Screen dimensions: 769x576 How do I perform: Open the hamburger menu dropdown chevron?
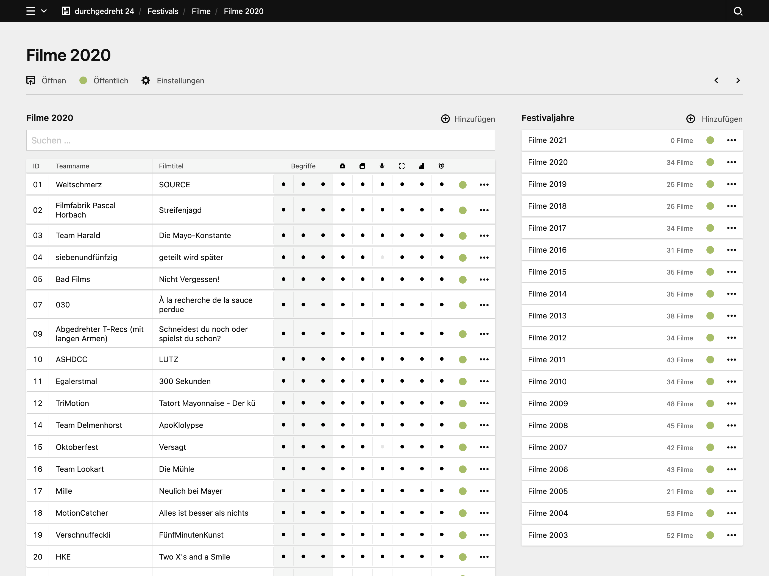coord(44,11)
